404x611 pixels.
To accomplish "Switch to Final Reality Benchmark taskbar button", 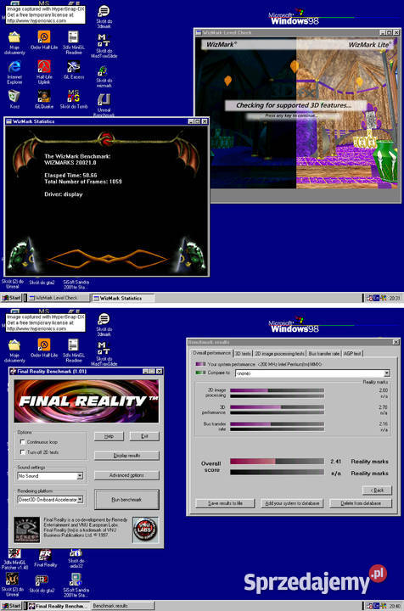I will tap(58, 606).
